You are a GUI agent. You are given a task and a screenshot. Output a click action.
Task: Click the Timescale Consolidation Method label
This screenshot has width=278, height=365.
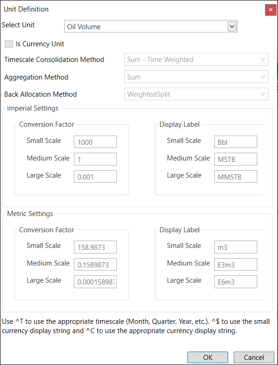coord(54,60)
